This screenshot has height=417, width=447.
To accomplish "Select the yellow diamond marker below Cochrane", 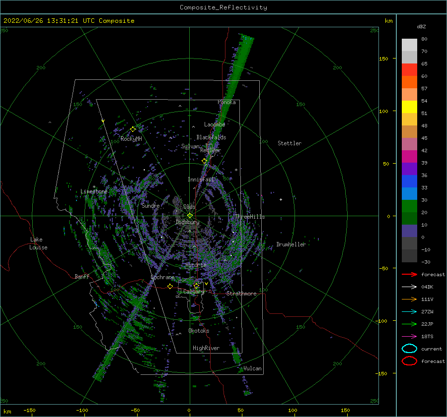I will (170, 286).
